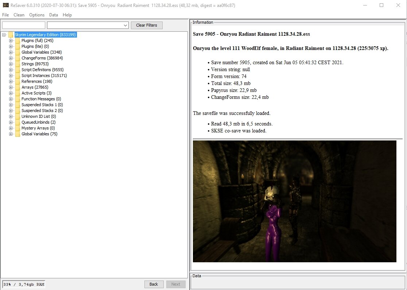Viewport: 407px width, 290px height.
Task: Expand the Mystery Arrays node
Action: (x=11, y=128)
